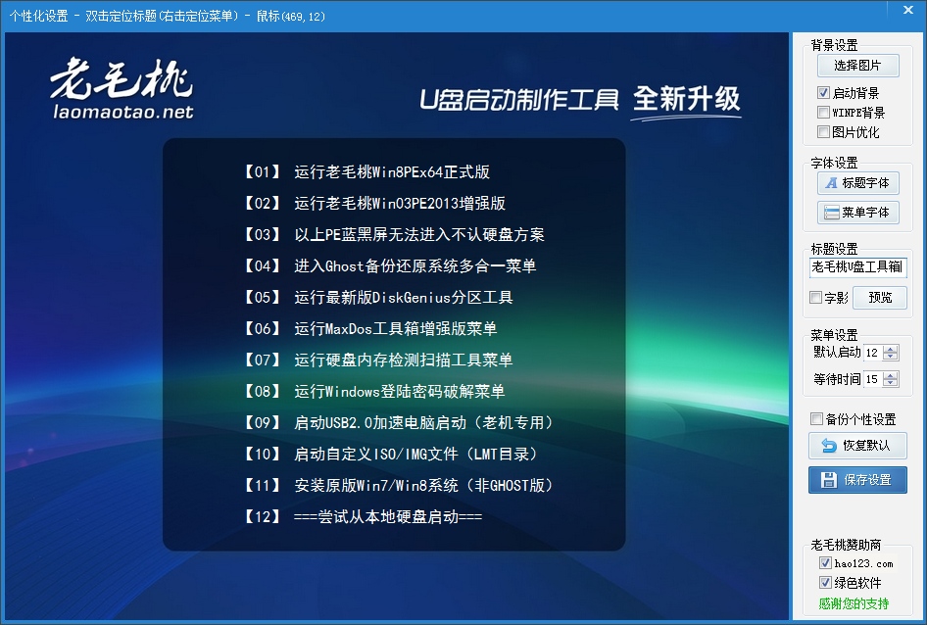Decrease the 等待时间 value
927x625 pixels.
pos(891,383)
